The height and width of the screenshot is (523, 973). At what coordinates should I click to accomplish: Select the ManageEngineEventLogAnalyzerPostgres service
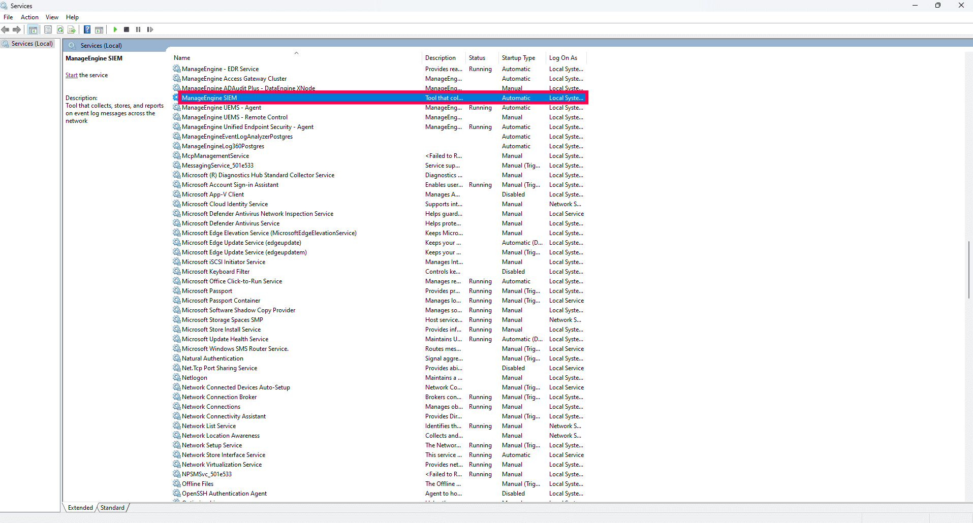coord(380,137)
